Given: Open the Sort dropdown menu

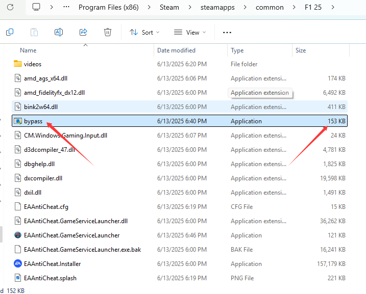Looking at the screenshot, I should (144, 32).
